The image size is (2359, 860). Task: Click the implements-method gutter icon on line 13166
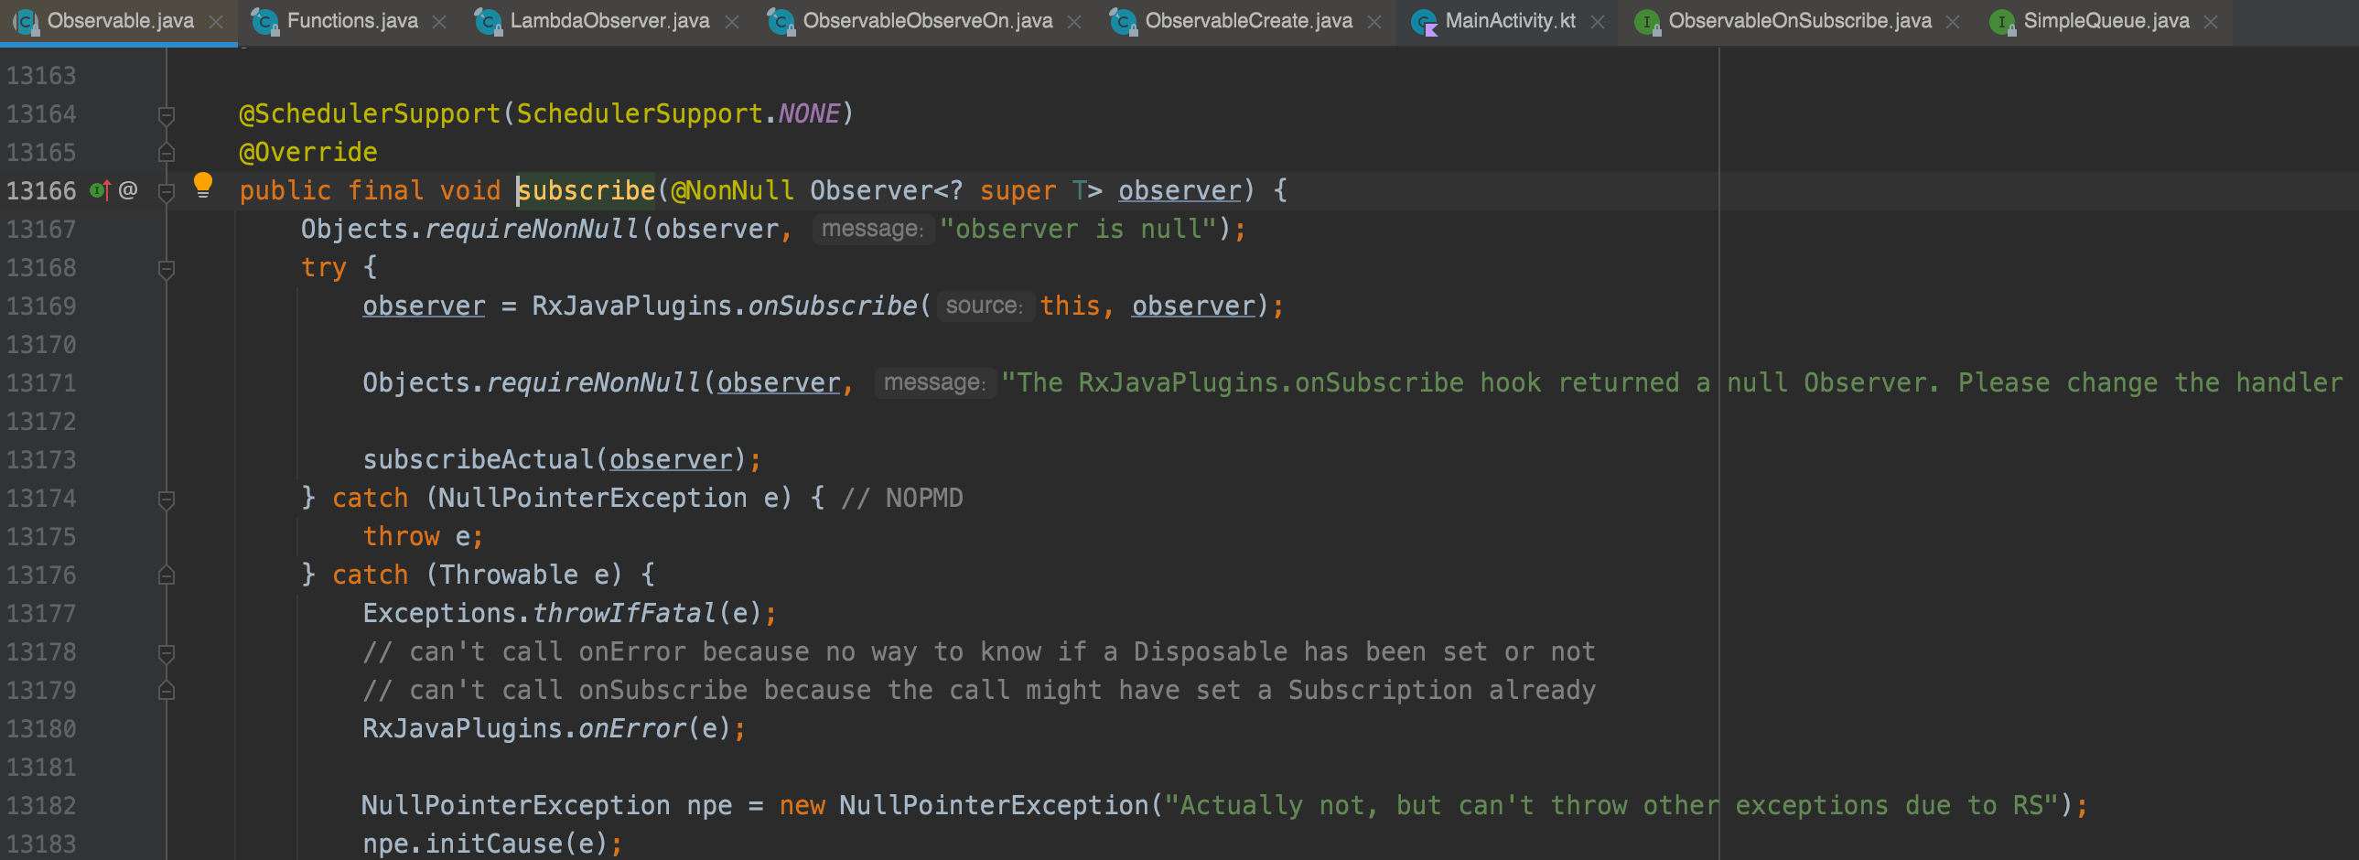click(100, 190)
